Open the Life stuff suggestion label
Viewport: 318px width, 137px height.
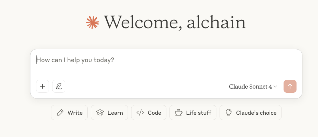[x=198, y=113]
